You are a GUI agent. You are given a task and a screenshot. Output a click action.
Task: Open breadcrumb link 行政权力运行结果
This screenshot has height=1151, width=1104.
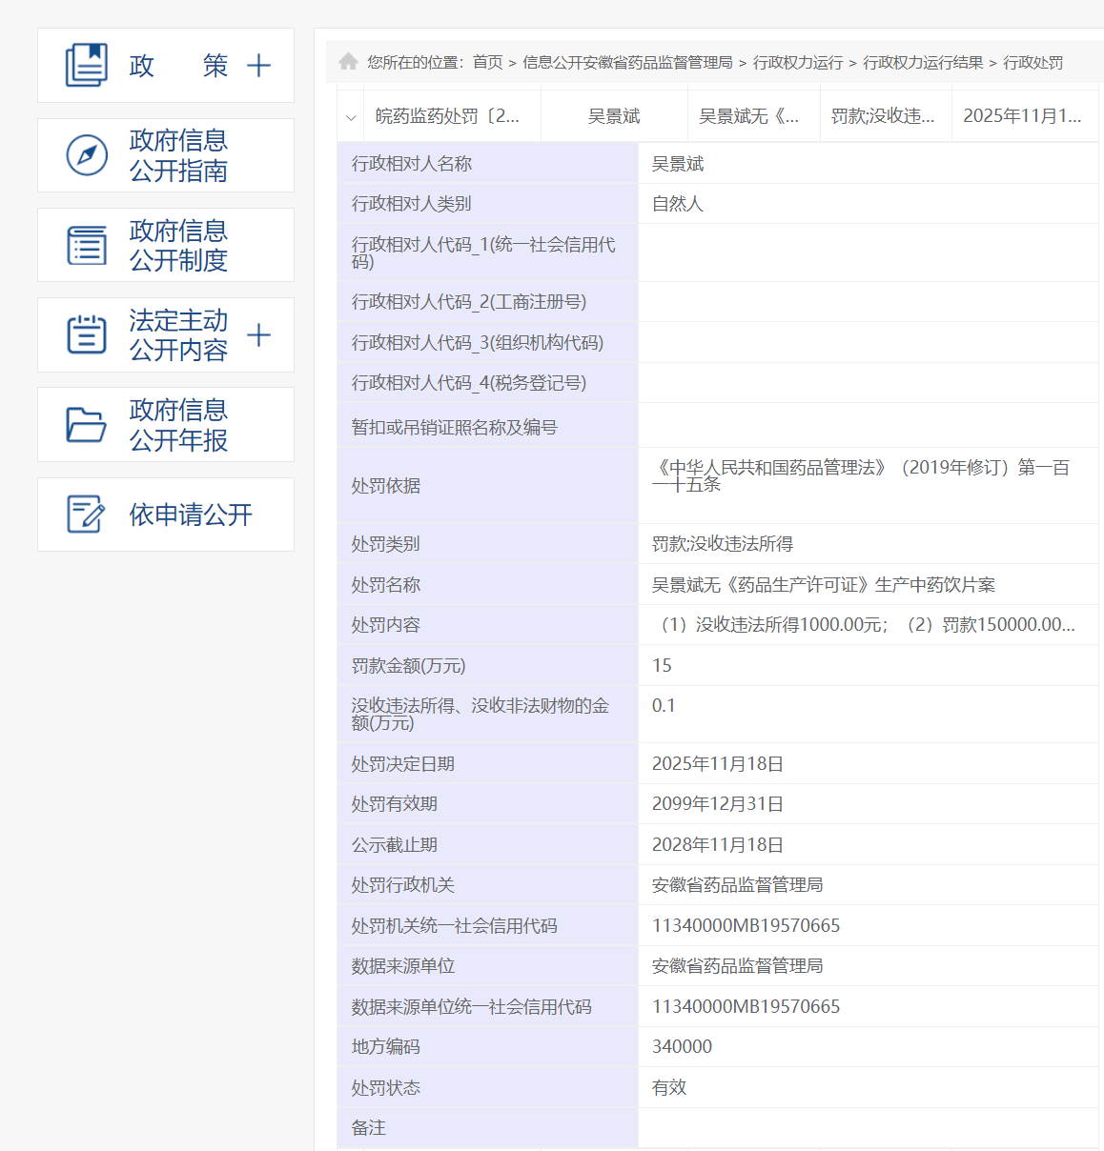[923, 62]
